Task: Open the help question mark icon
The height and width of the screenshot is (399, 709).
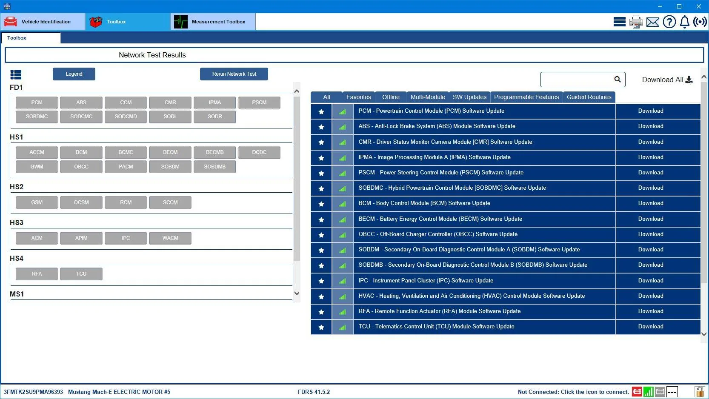Action: 669,22
